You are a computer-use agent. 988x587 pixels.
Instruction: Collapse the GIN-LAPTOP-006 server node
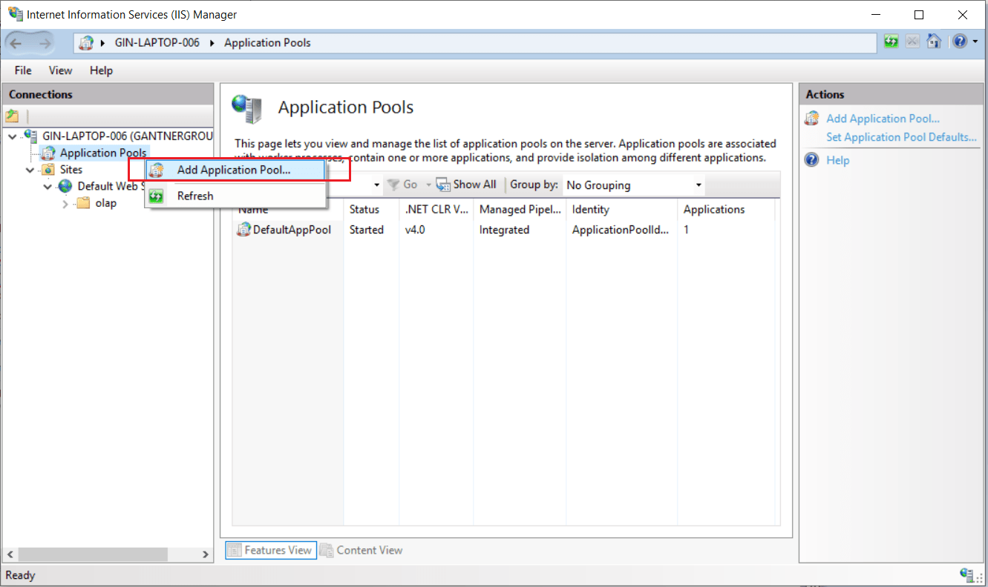coord(13,136)
